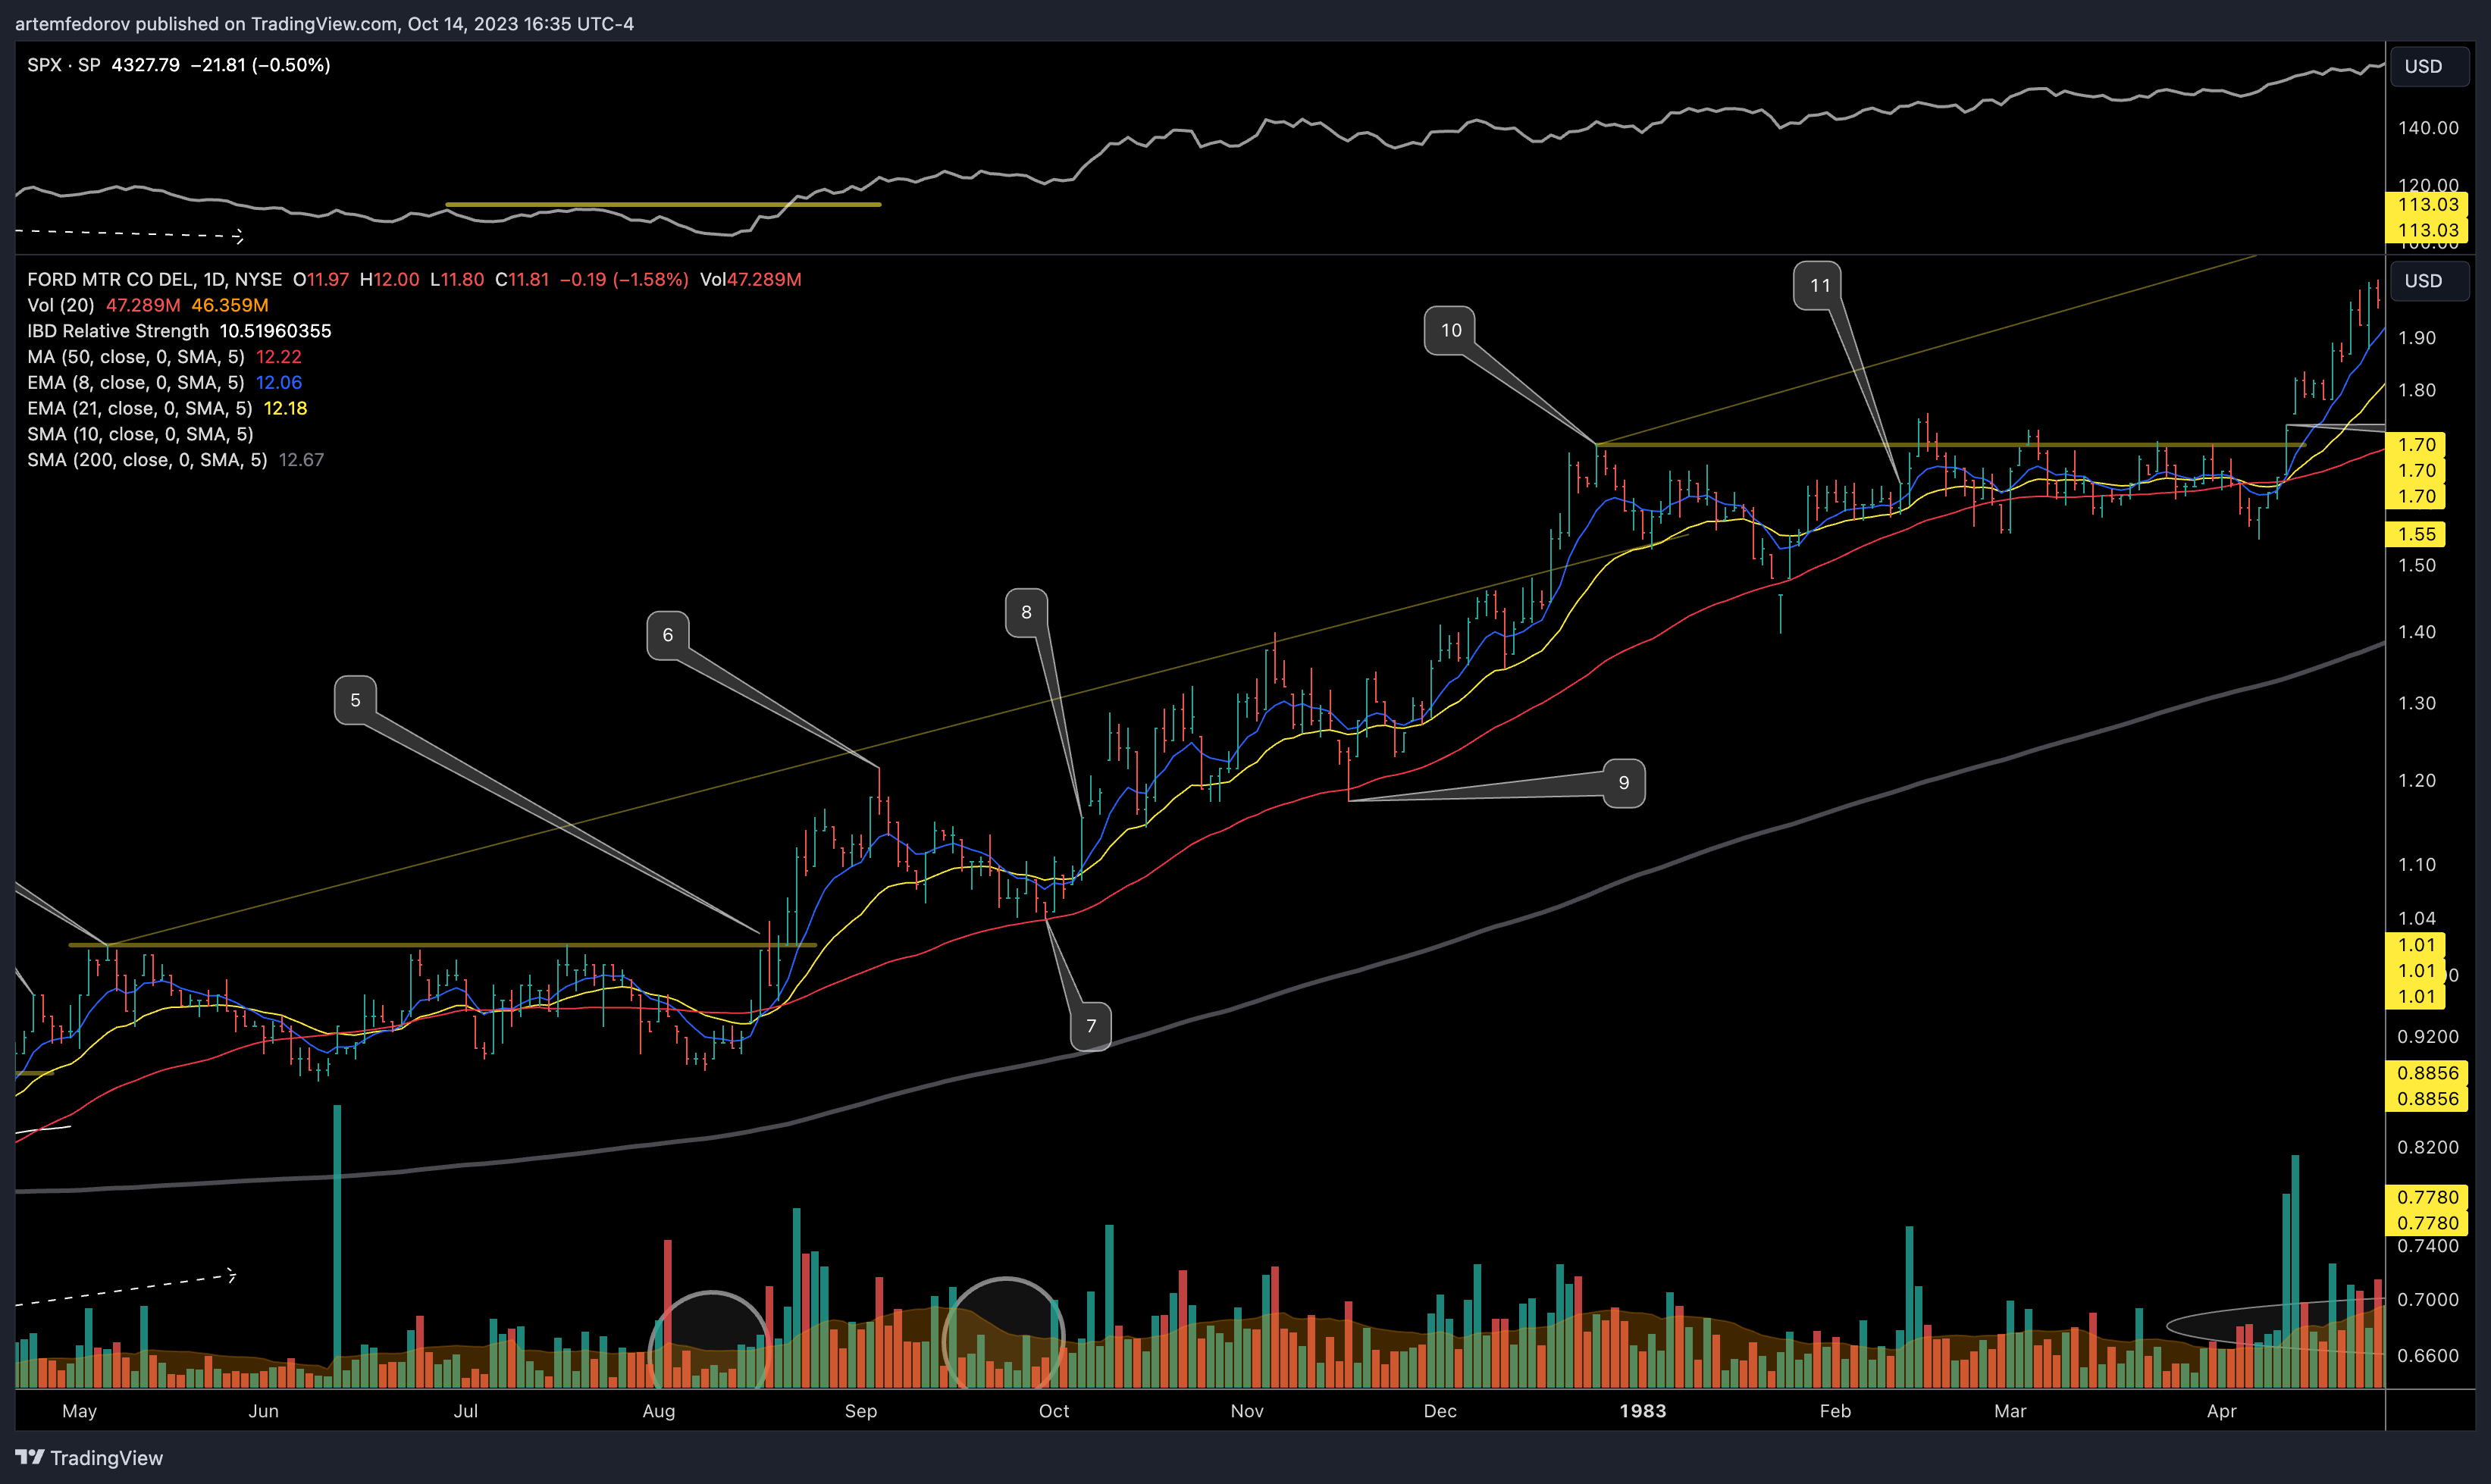
Task: Click the Sep label on time axis
Action: tap(861, 1411)
